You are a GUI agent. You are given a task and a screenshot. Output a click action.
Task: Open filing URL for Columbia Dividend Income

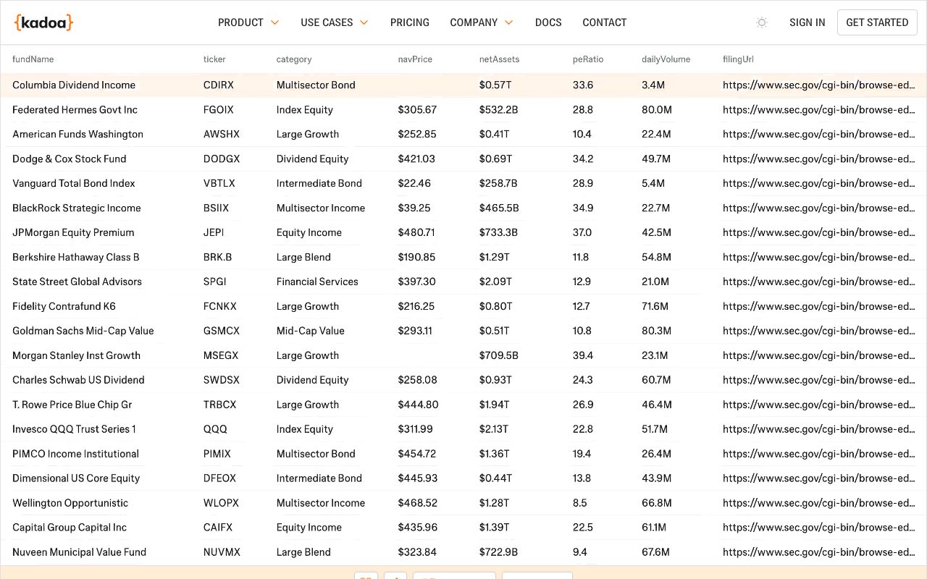(818, 85)
